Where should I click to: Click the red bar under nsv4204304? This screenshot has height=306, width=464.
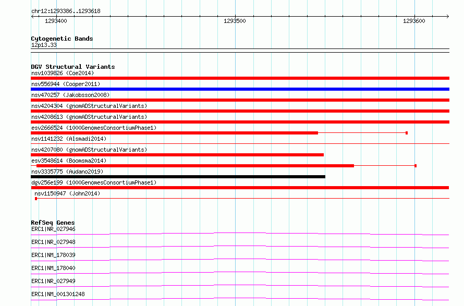coord(240,111)
